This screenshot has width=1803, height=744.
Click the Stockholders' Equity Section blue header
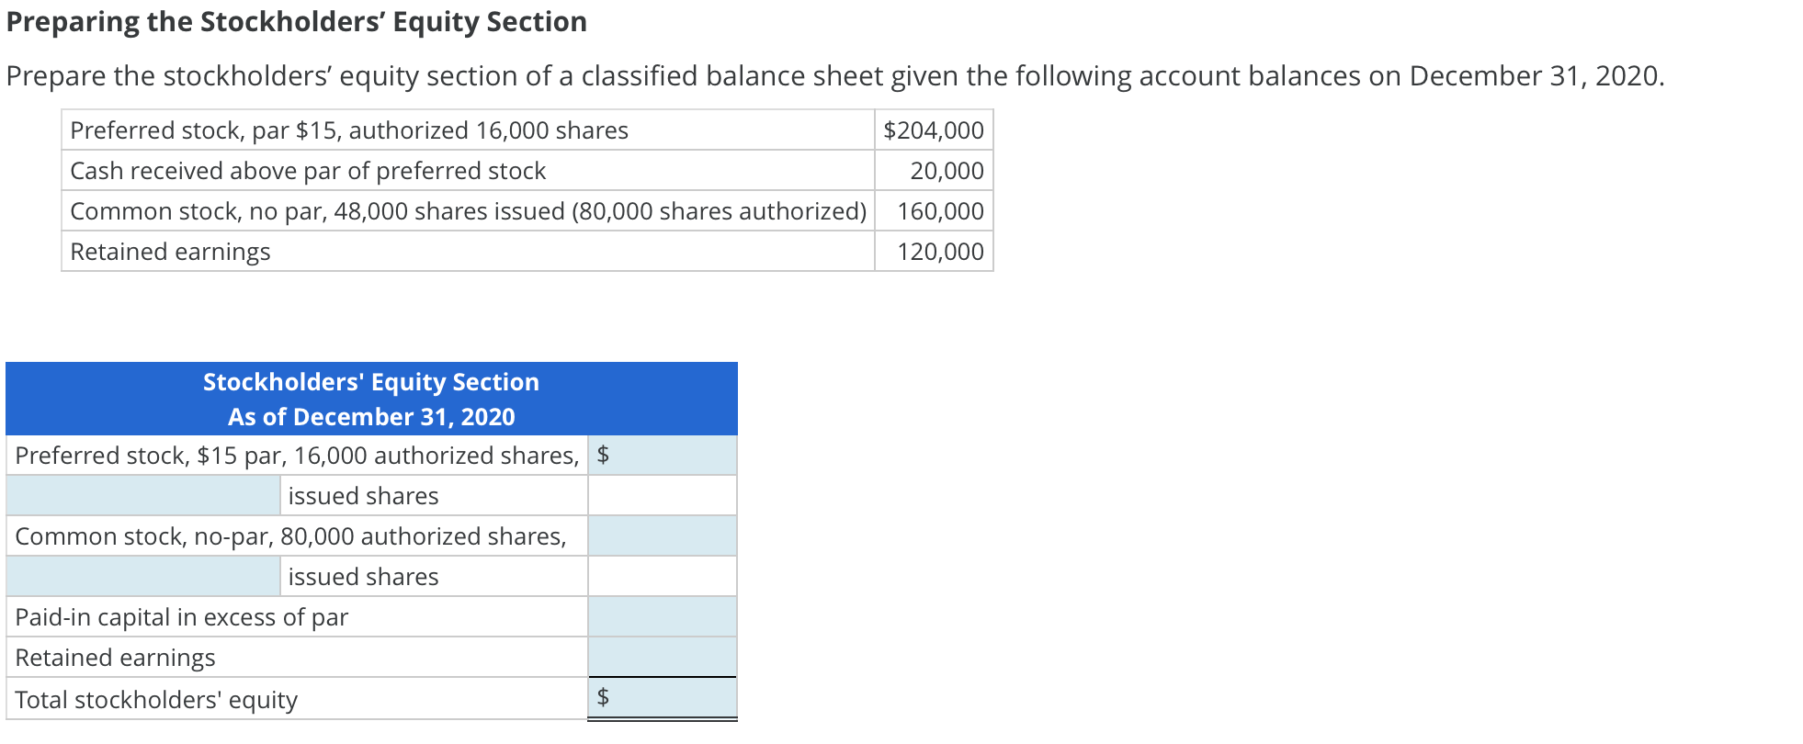[x=371, y=381]
